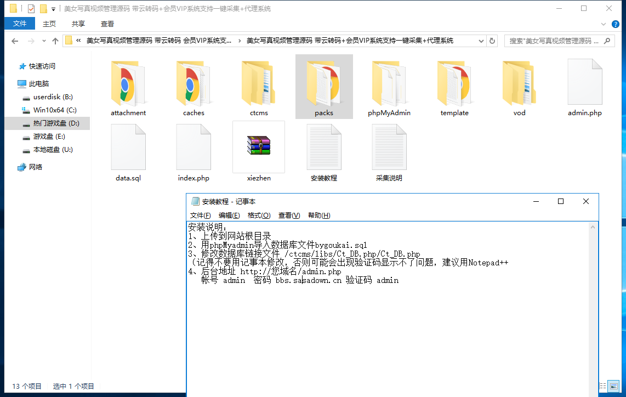
Task: Open the blue help question icon
Action: pos(615,24)
